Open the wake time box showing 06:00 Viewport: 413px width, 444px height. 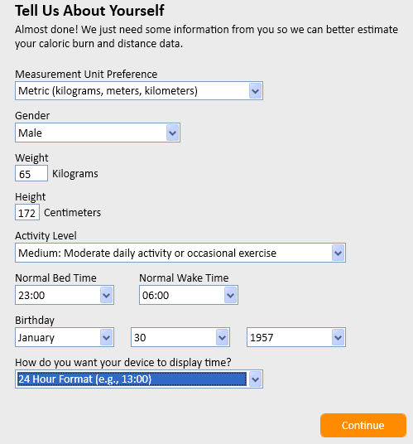(x=189, y=296)
